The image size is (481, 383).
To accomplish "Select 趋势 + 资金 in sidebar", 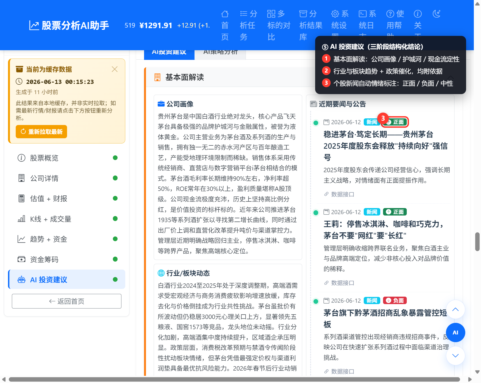I will [x=67, y=239].
